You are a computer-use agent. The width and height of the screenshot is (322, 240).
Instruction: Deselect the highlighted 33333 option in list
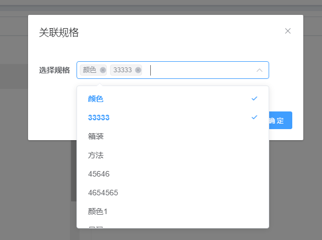[173, 118]
